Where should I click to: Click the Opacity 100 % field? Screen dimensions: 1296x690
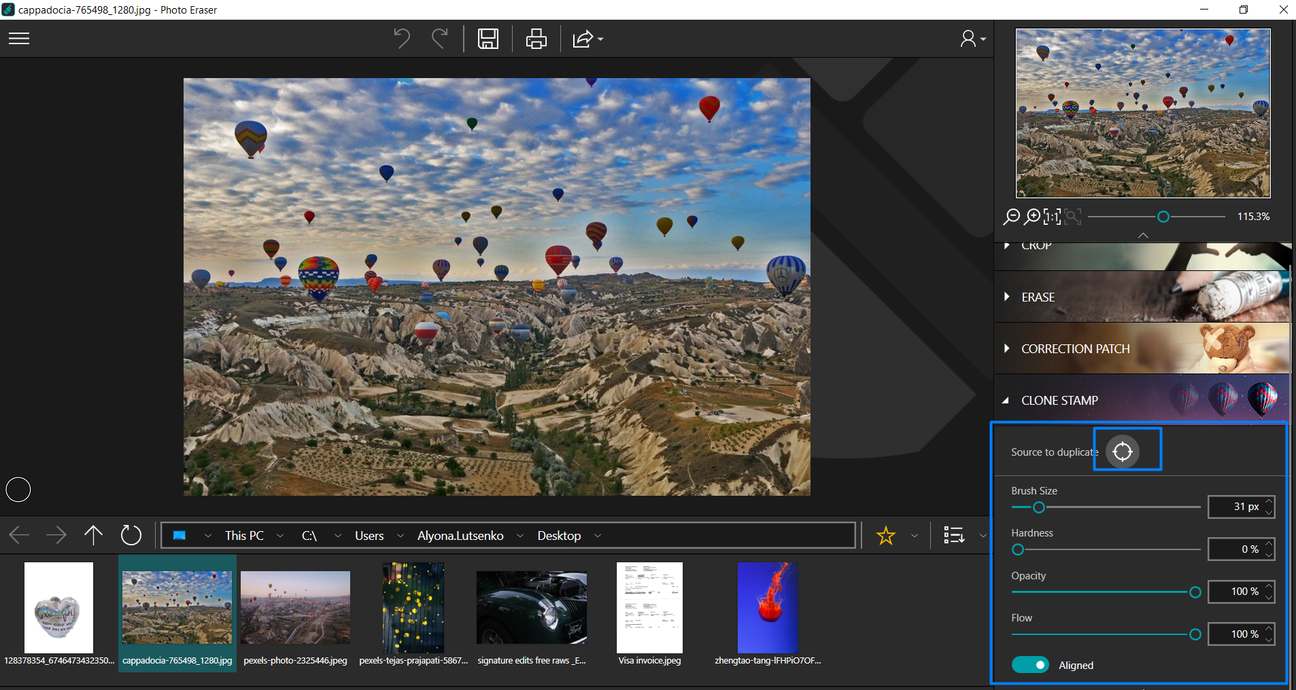point(1241,592)
